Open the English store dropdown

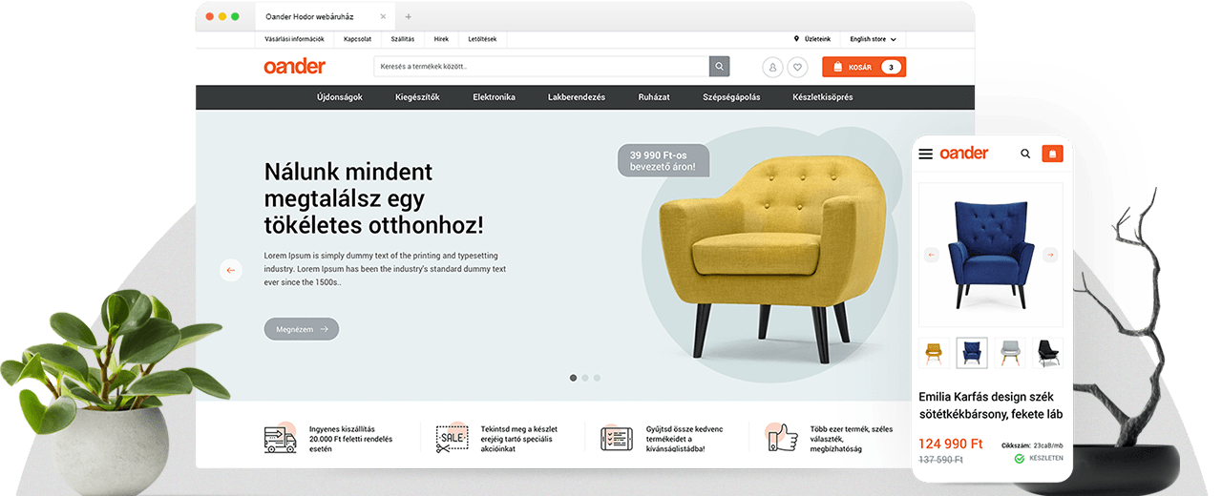(x=874, y=39)
